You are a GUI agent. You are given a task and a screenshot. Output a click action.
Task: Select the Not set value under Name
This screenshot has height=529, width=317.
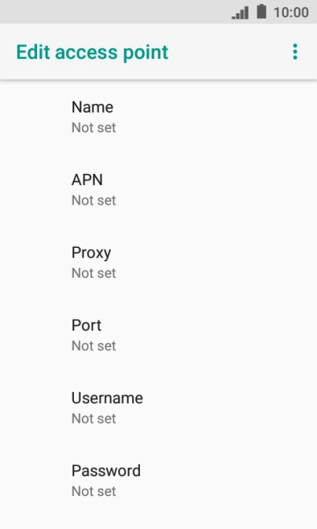click(94, 128)
